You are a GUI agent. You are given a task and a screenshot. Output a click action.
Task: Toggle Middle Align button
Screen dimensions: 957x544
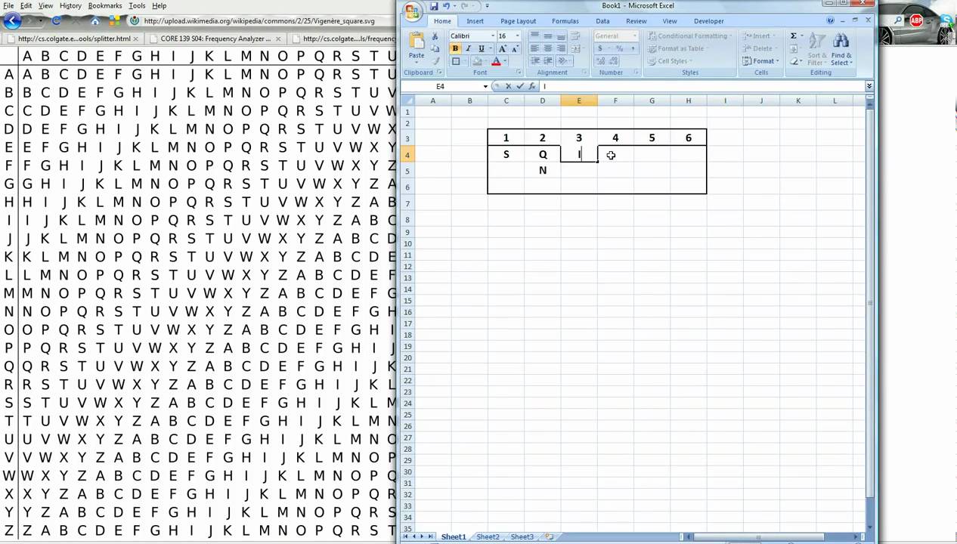(x=548, y=36)
